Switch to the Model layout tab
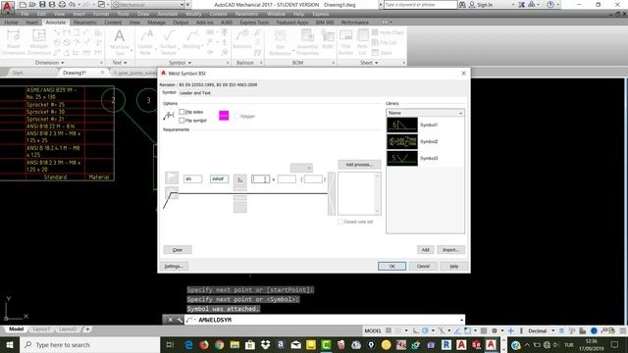 (16, 329)
